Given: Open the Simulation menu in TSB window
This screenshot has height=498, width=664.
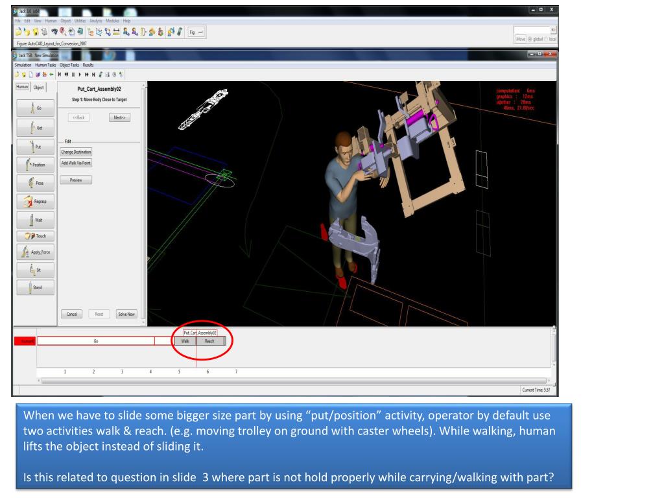Looking at the screenshot, I should coord(23,65).
